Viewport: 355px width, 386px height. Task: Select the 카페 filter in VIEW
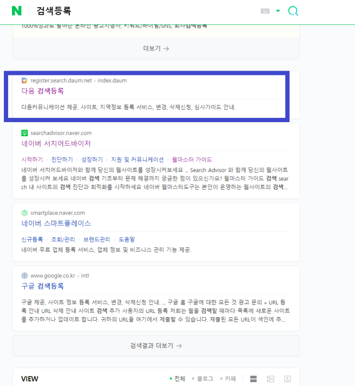(x=228, y=379)
